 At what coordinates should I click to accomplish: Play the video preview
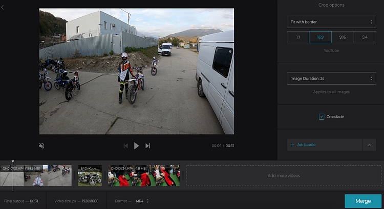(x=136, y=146)
